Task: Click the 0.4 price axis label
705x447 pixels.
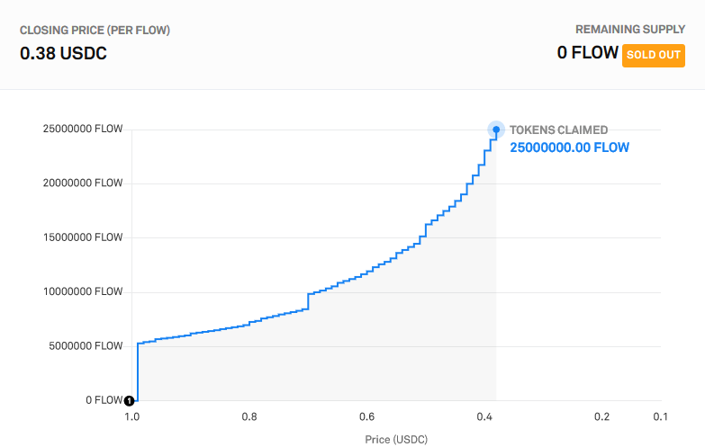Action: coord(484,417)
